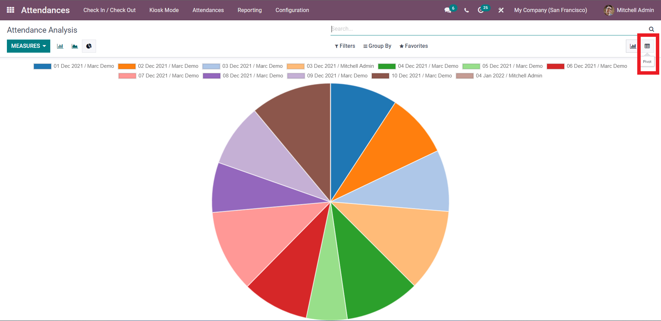This screenshot has width=661, height=321.
Task: Toggle 03 Dec 2021 / Mitchell Admin legend
Action: tap(330, 66)
